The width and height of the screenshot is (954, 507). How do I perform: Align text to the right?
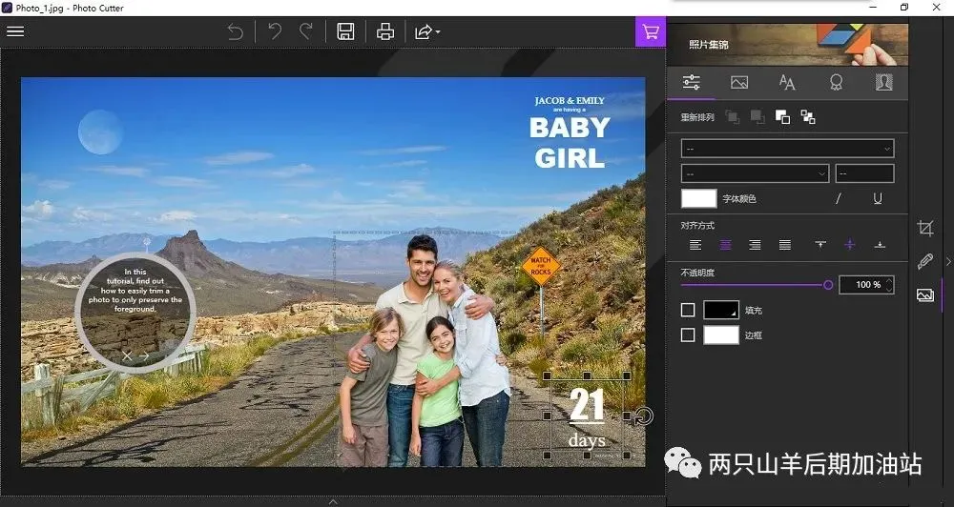[x=755, y=245]
